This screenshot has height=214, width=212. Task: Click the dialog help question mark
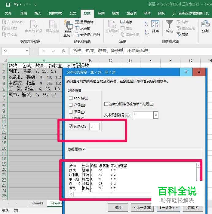pos(186,72)
